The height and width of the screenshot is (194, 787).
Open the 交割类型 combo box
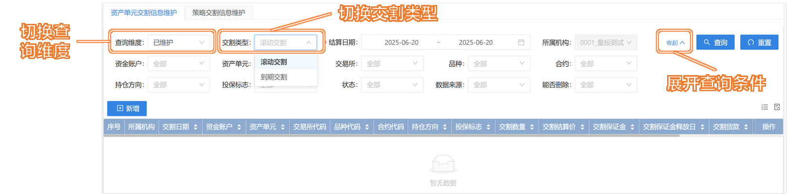click(x=286, y=42)
